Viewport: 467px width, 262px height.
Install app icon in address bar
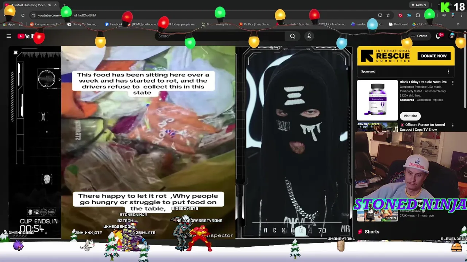coord(380,15)
